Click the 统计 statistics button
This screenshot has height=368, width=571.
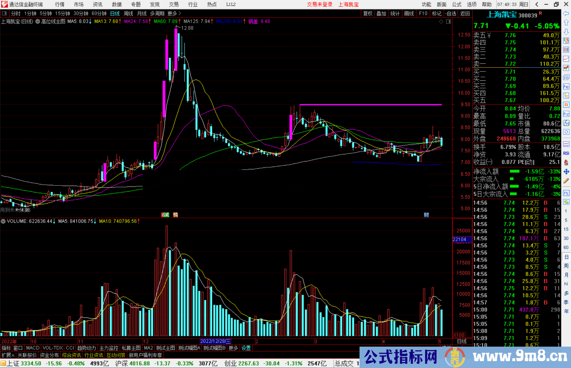[x=395, y=13]
